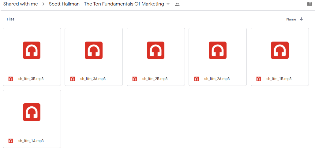Image resolution: width=315 pixels, height=151 pixels.
Task: Open the Shared with me breadcrumb
Action: (21, 4)
